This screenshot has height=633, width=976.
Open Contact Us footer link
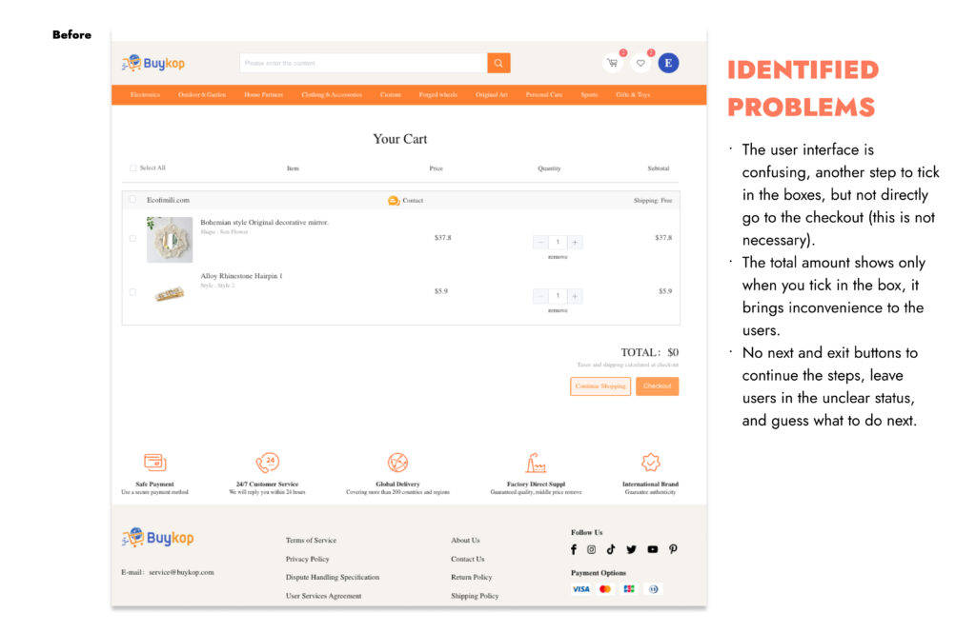(x=467, y=559)
